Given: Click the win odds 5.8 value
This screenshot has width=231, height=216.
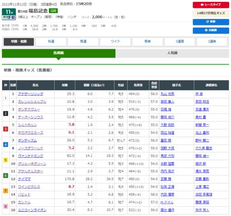Looking at the screenshot, I should 72,125.
